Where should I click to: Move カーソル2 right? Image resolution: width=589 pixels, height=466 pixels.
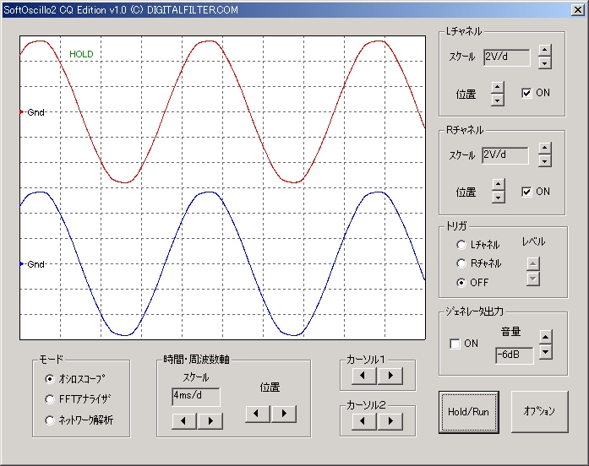coord(390,420)
